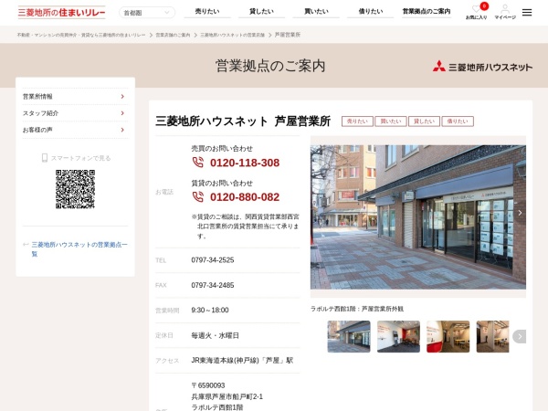Click the 三菱地所ハウスネット logo
Image resolution: width=548 pixels, height=411 pixels.
[482, 67]
